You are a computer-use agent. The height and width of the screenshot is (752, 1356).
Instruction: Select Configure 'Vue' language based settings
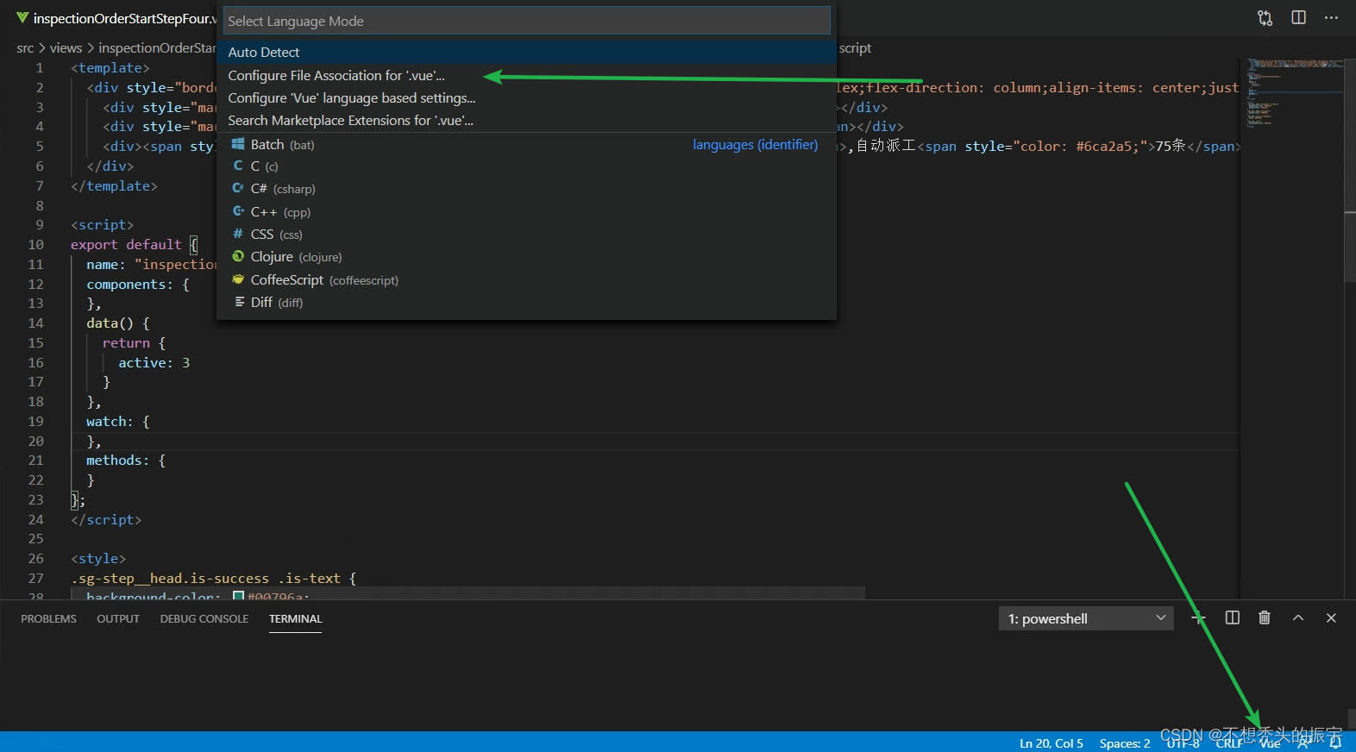(527, 98)
